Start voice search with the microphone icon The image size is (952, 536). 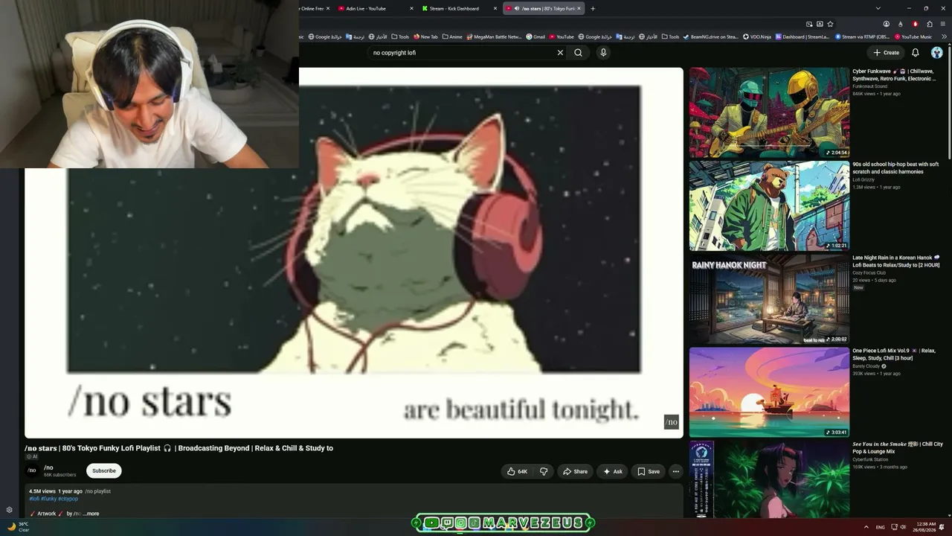[603, 53]
